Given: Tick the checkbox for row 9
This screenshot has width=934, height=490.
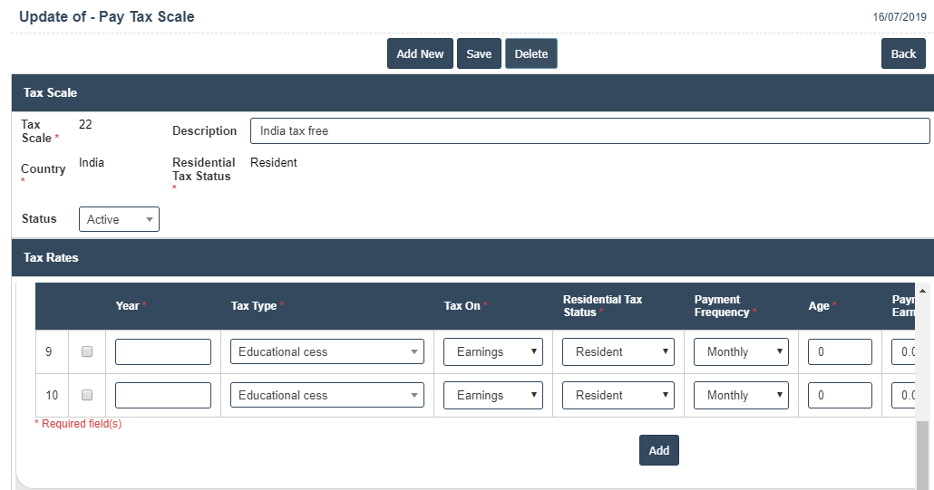Looking at the screenshot, I should click(x=87, y=351).
